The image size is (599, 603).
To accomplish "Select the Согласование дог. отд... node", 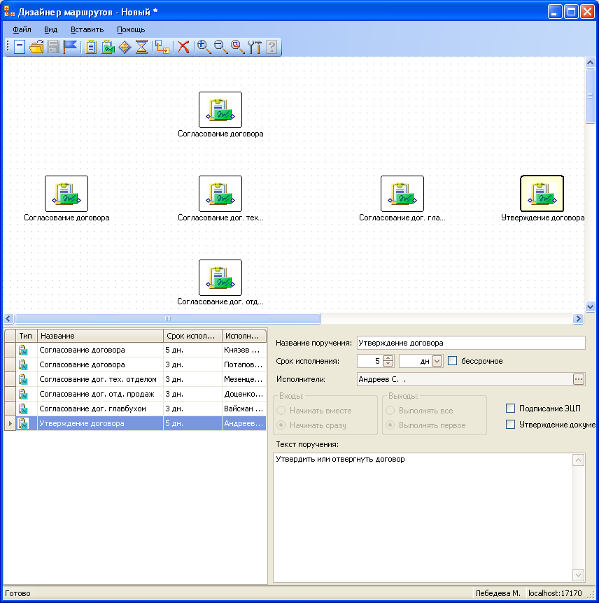I will click(x=220, y=277).
